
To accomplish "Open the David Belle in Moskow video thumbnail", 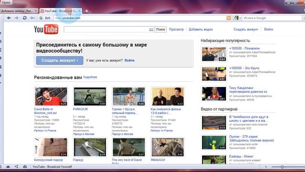I will click(51, 97).
